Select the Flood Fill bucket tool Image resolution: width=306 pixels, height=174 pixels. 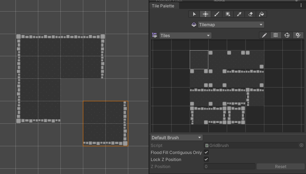(x=261, y=14)
